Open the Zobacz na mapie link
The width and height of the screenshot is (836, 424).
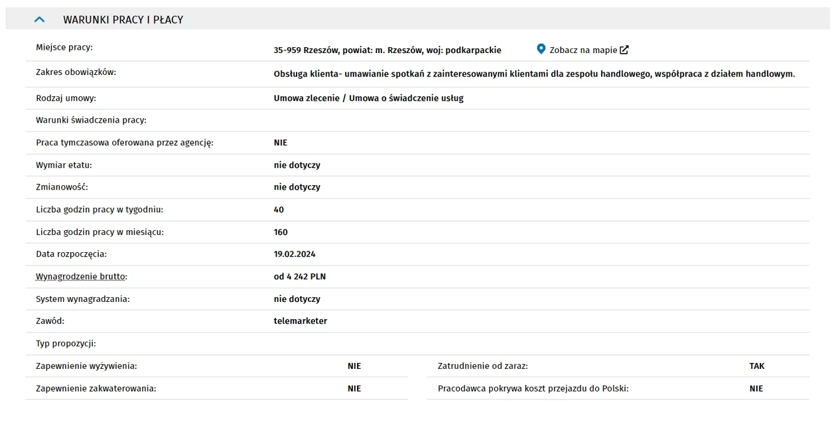[x=583, y=50]
